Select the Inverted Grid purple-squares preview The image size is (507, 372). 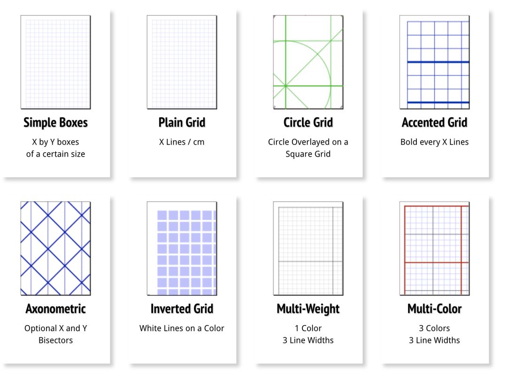pyautogui.click(x=182, y=248)
